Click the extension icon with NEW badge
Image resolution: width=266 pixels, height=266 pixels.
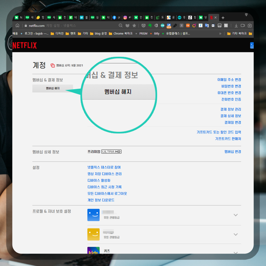[169, 26]
